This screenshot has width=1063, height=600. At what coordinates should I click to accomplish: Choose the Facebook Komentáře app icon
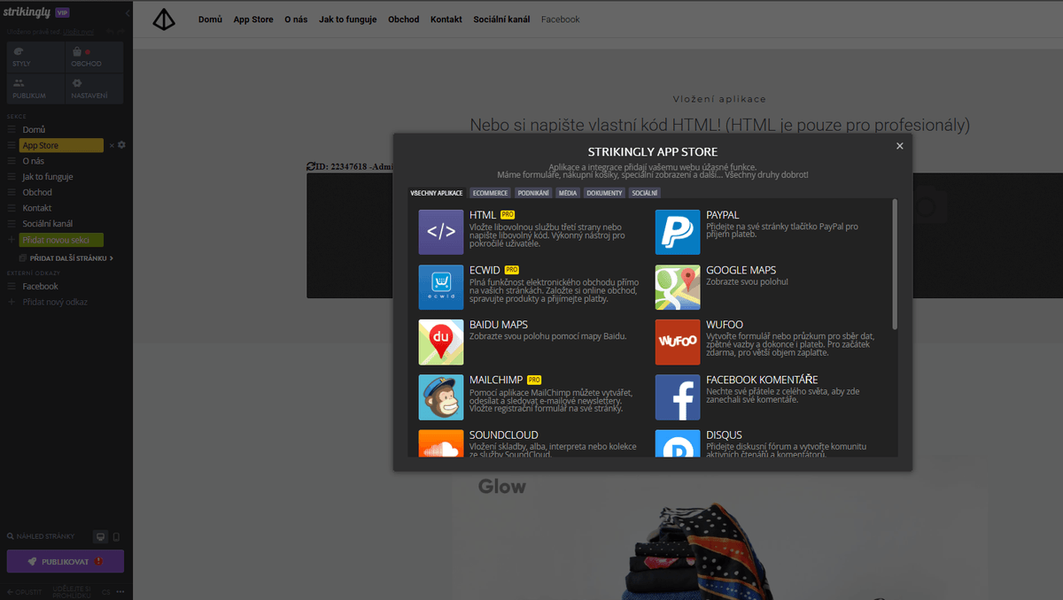(678, 397)
